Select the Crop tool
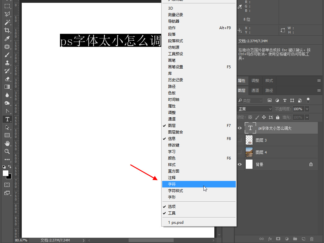Image resolution: width=324 pixels, height=243 pixels. click(x=7, y=30)
